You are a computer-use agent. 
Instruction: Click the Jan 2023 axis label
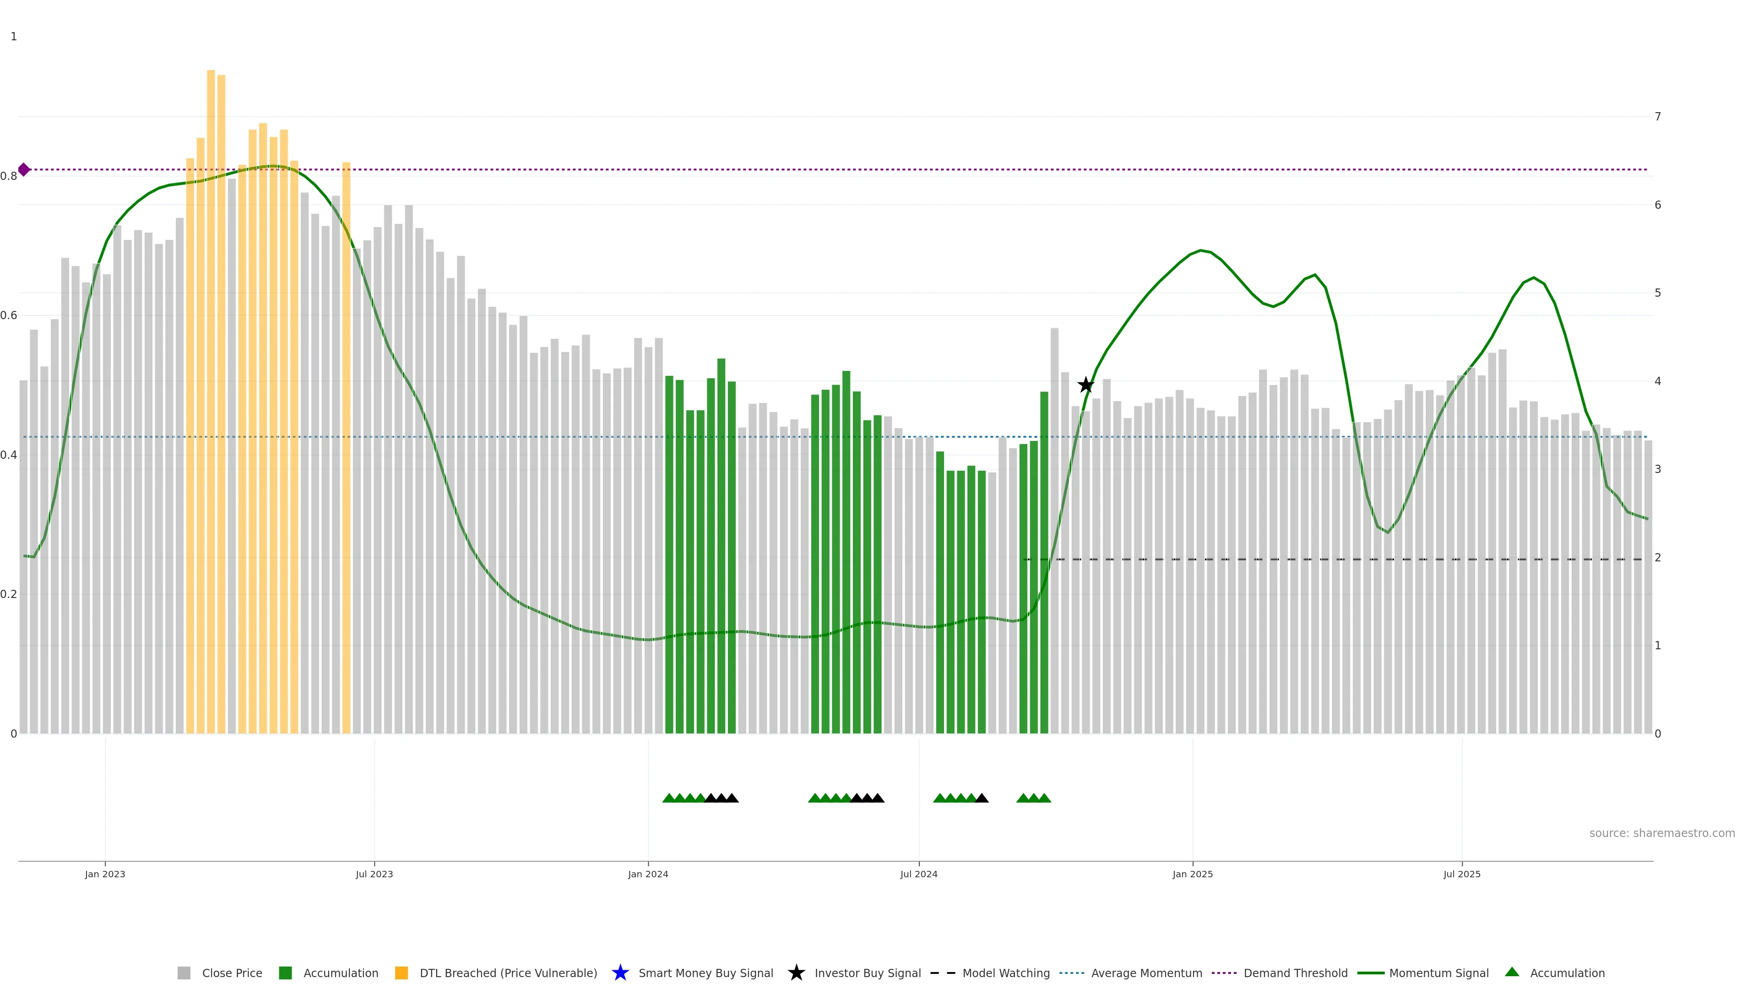coord(105,874)
